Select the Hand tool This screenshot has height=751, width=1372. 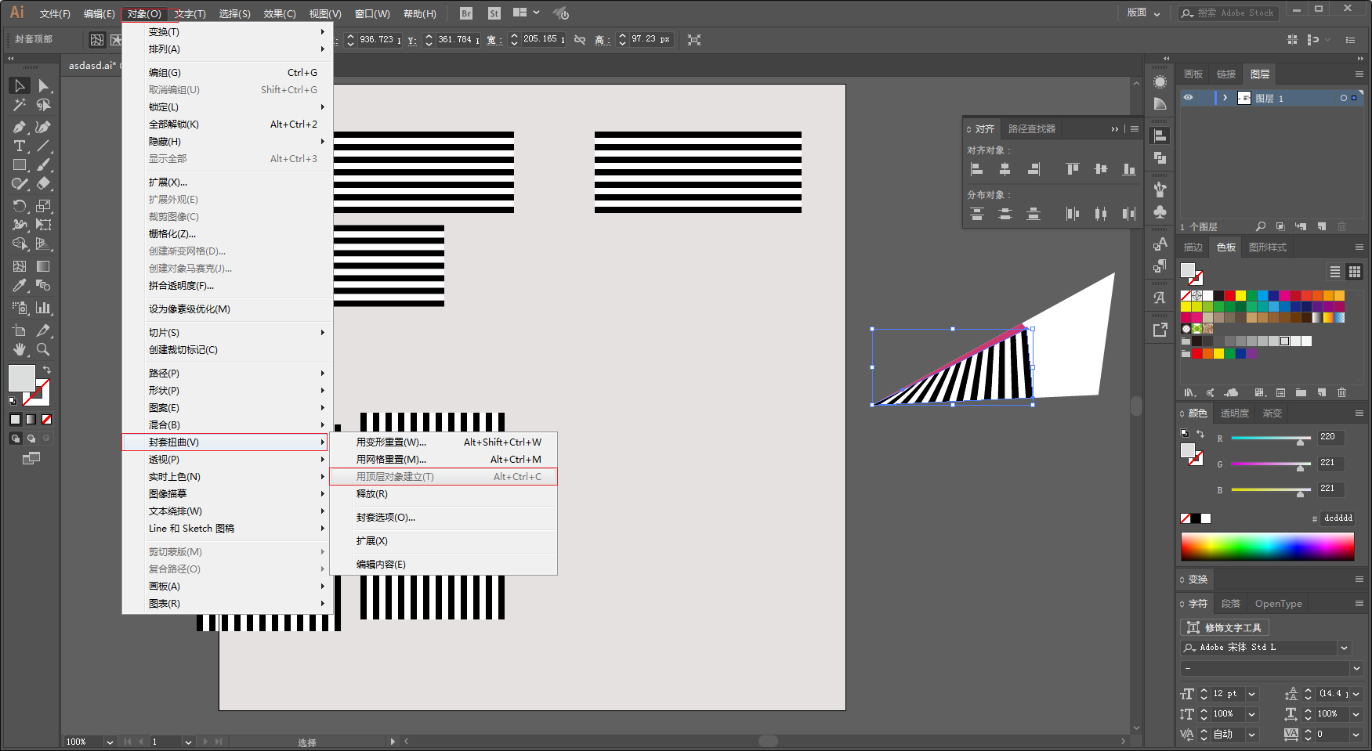point(20,349)
